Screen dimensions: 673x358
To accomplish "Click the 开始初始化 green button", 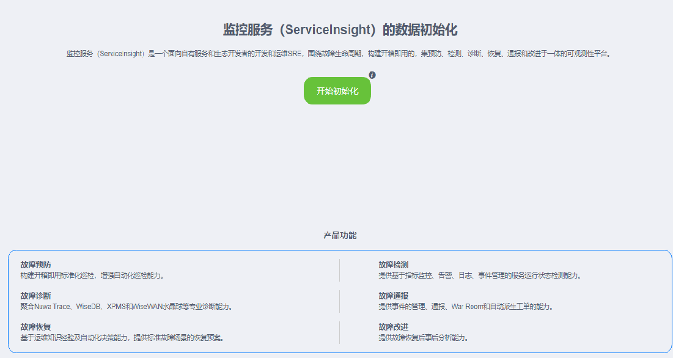I will [x=337, y=91].
